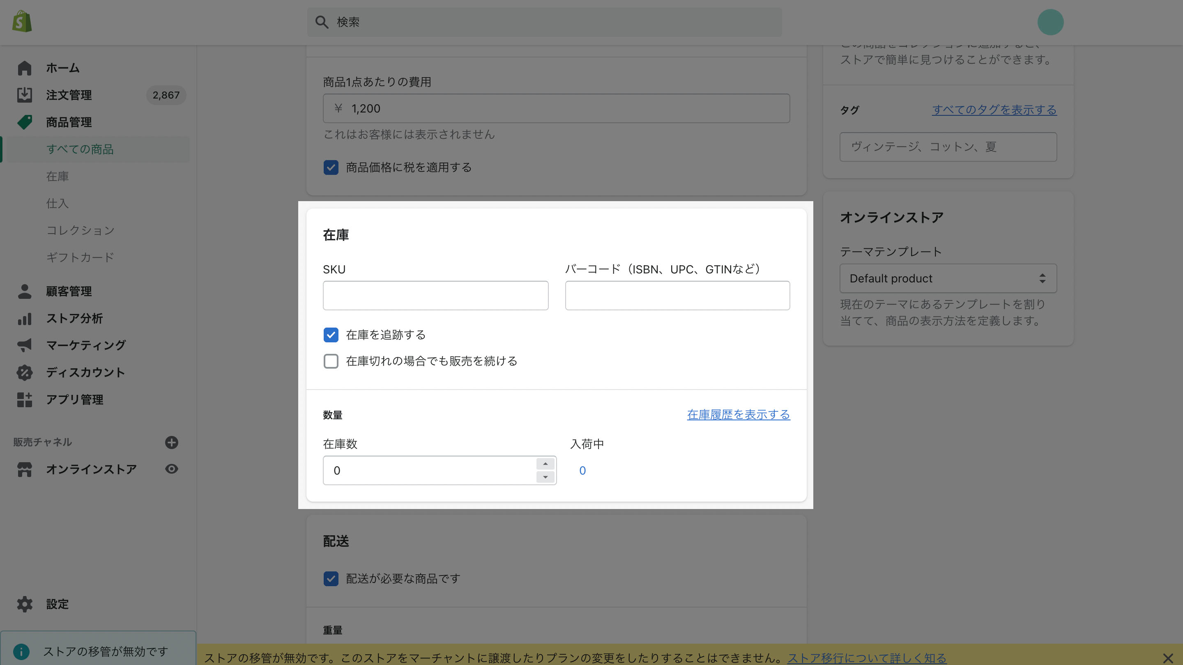View online store via eye icon

[x=171, y=468]
